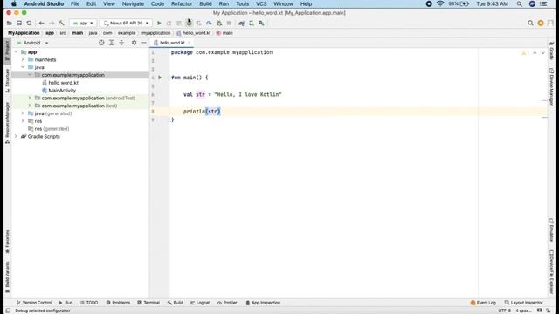The image size is (559, 314).
Task: Run main from the gutter play icon
Action: [160, 78]
